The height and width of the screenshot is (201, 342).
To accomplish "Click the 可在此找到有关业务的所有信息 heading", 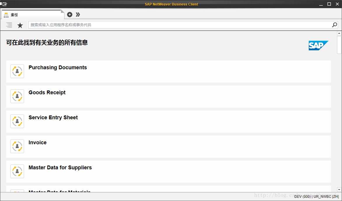I will click(x=47, y=43).
